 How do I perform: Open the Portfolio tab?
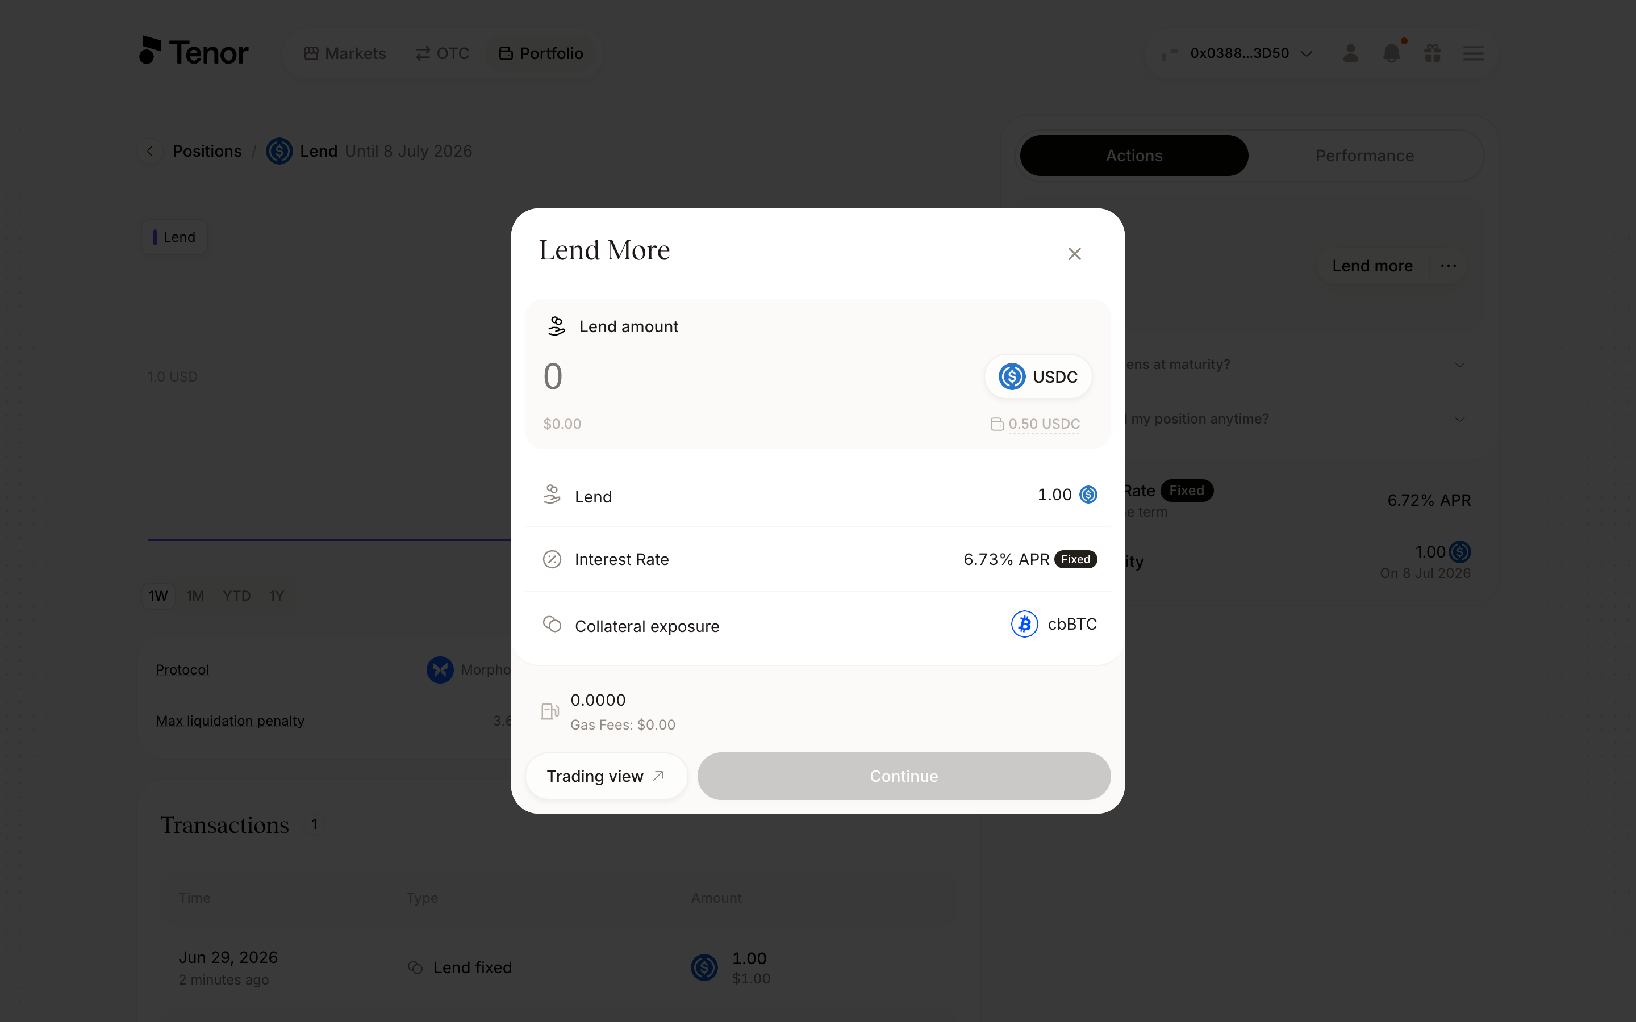point(541,53)
